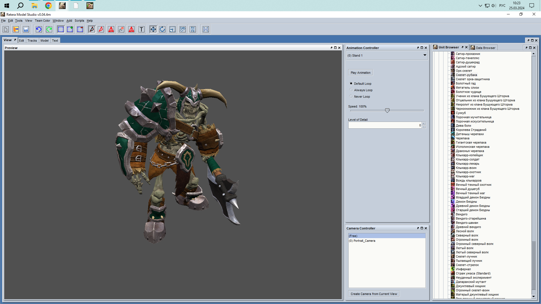Viewport: 541px width, 304px height.
Task: Select the Move tool with four arrows
Action: pos(153,29)
